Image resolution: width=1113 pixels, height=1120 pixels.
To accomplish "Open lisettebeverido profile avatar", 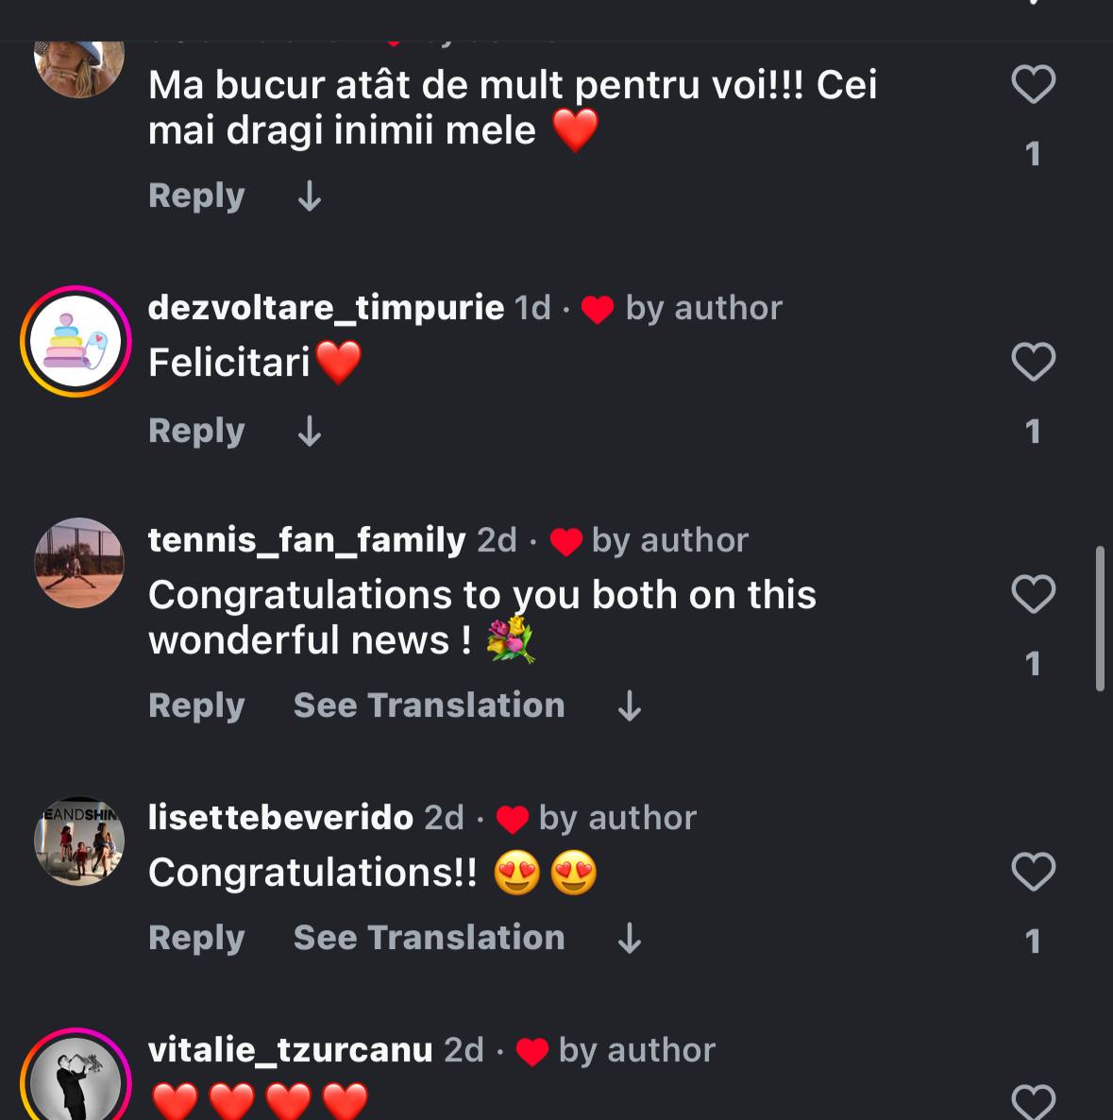I will pos(79,840).
